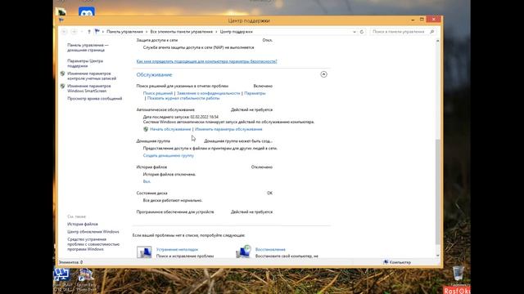Click shield icon next to Windows SmartScreen
The height and width of the screenshot is (294, 524).
(x=62, y=86)
